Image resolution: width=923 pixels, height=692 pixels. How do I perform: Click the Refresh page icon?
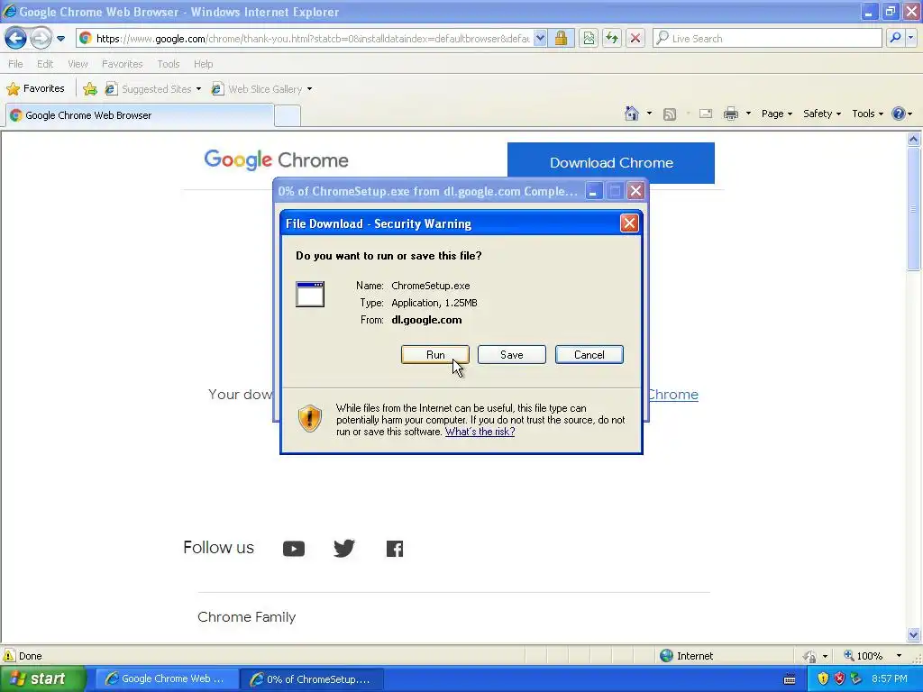(x=612, y=38)
